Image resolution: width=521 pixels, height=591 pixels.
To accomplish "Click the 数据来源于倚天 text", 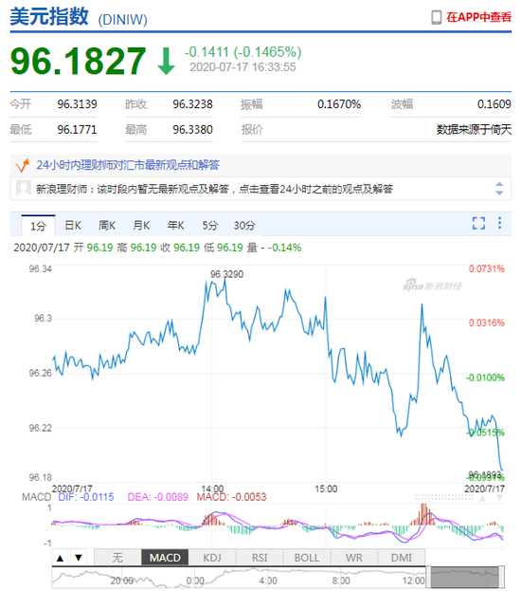I will (x=474, y=130).
